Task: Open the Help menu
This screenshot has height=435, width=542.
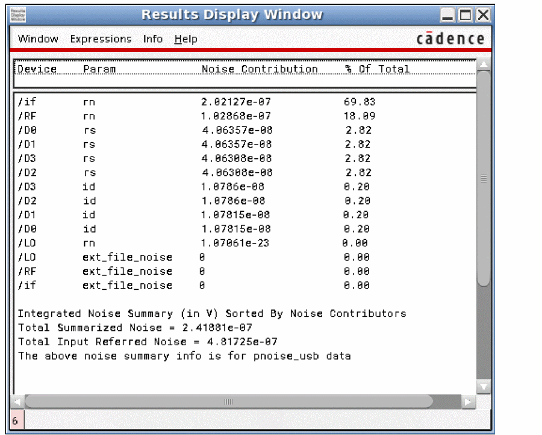Action: [x=185, y=39]
